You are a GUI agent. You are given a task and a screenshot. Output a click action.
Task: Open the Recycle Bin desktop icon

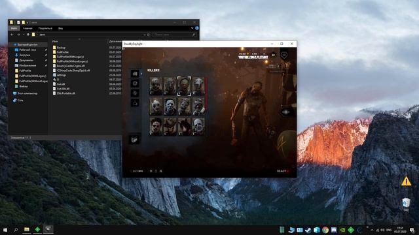coord(406,204)
